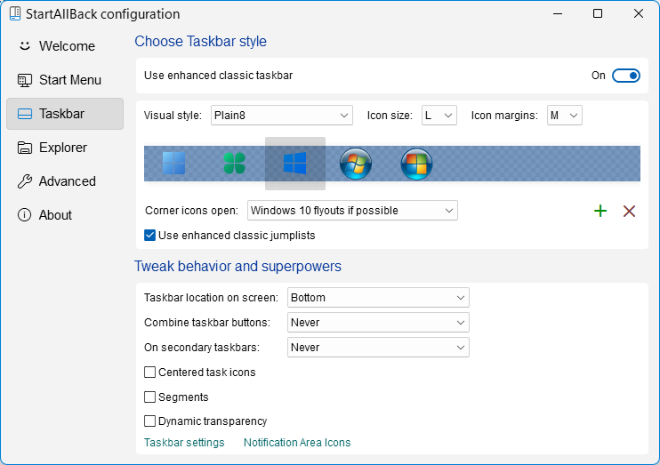The width and height of the screenshot is (660, 465).
Task: Enable Centered task icons checkbox
Action: click(x=150, y=373)
